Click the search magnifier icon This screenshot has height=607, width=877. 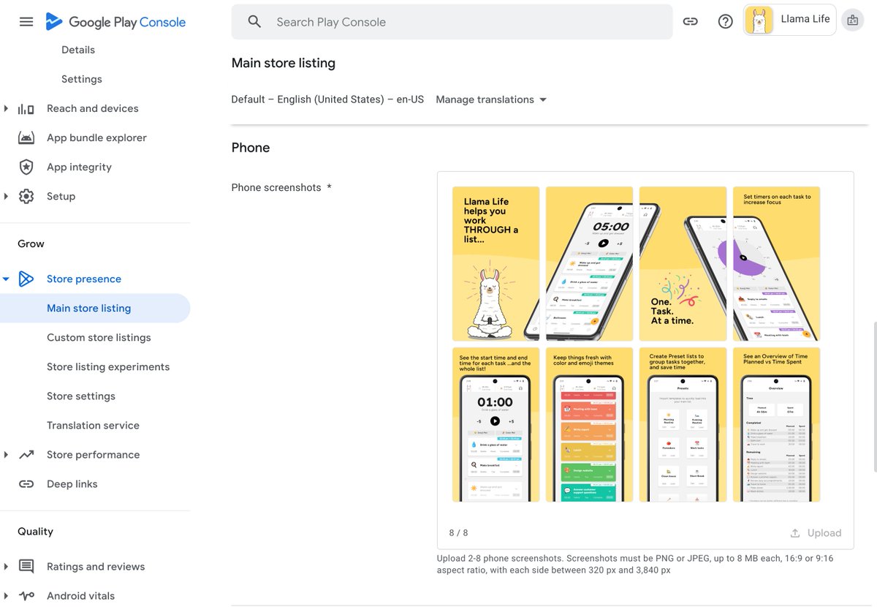pyautogui.click(x=254, y=22)
